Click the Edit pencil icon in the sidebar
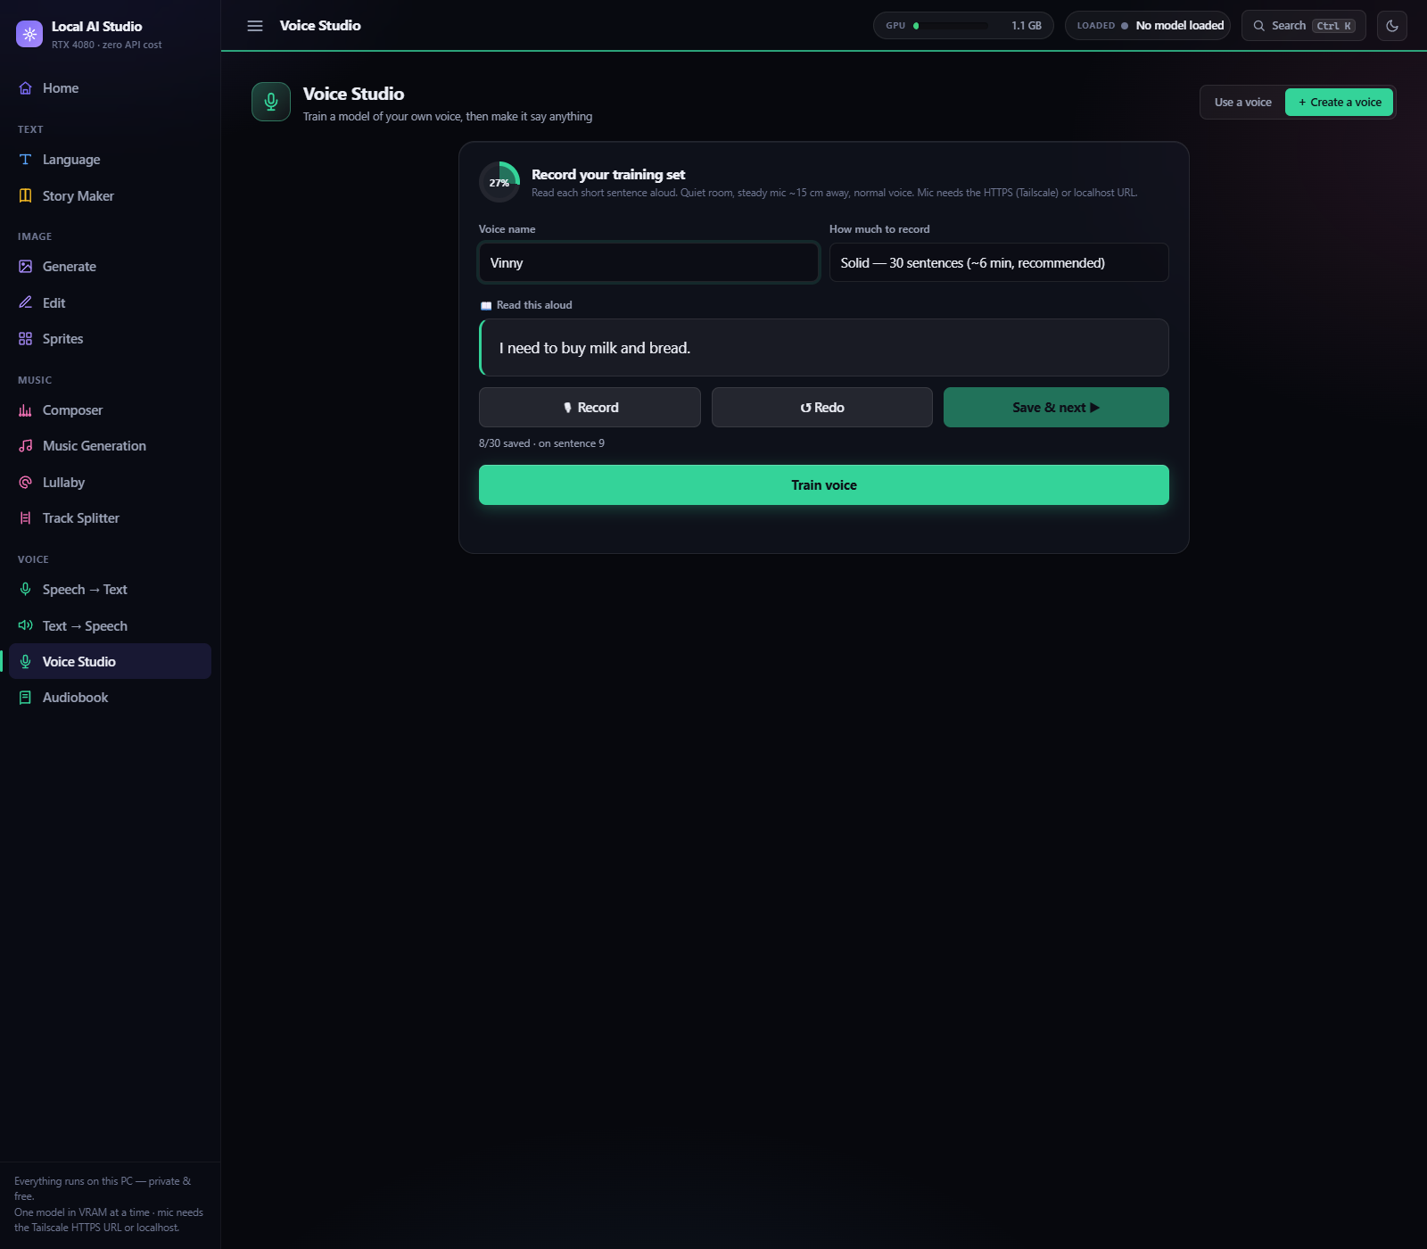This screenshot has width=1427, height=1249. tap(26, 302)
